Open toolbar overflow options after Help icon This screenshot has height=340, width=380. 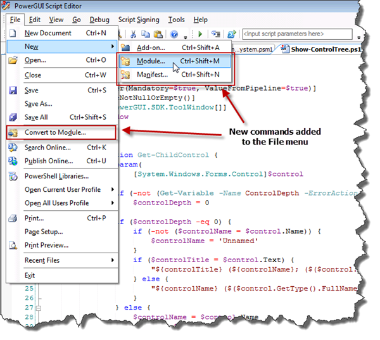click(186, 37)
